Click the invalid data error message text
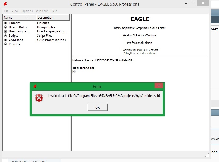The height and width of the screenshot is (162, 219). tap(104, 96)
